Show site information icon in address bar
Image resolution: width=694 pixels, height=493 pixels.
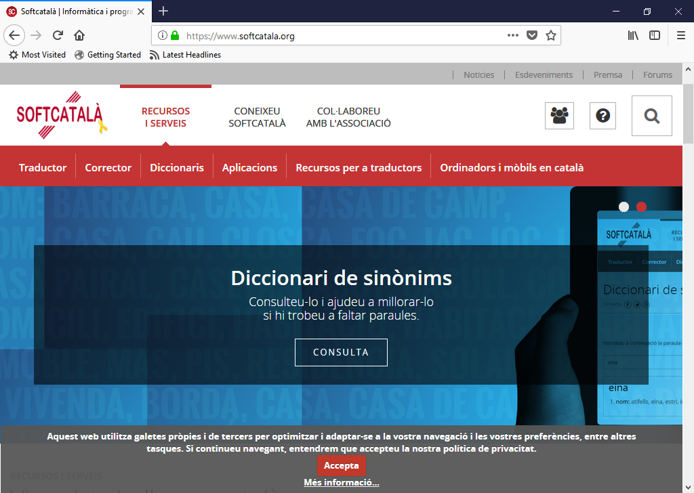tap(163, 35)
